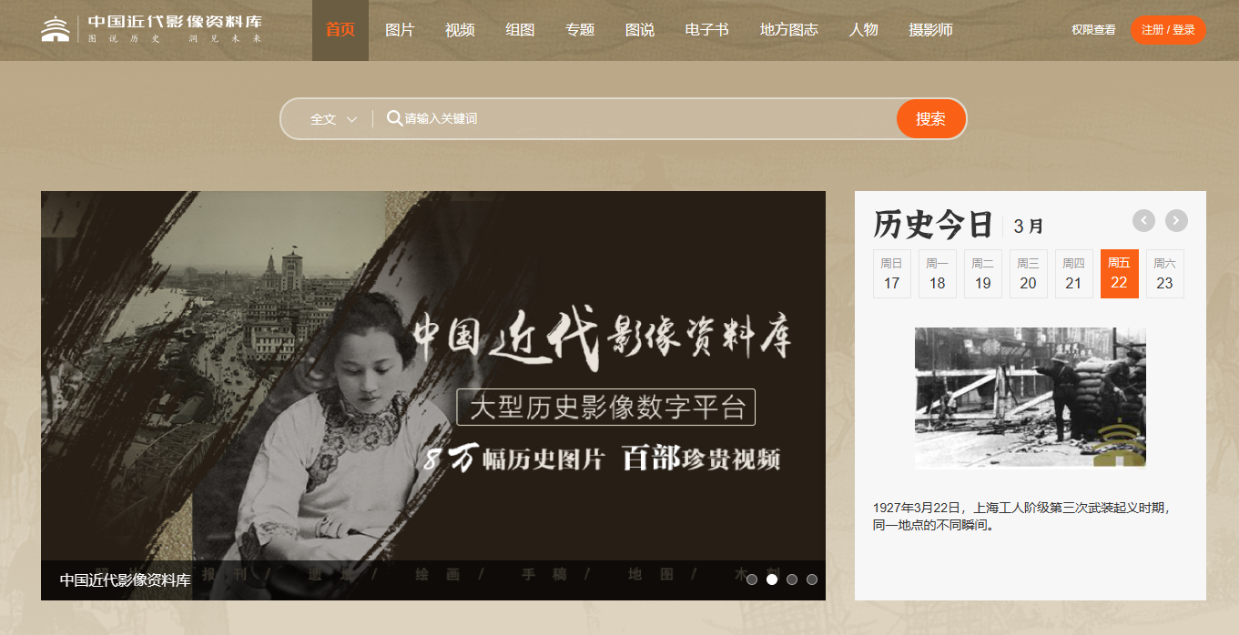The height and width of the screenshot is (635, 1239).
Task: Click the site logo 中国近代影像资料库
Action: coord(152,29)
